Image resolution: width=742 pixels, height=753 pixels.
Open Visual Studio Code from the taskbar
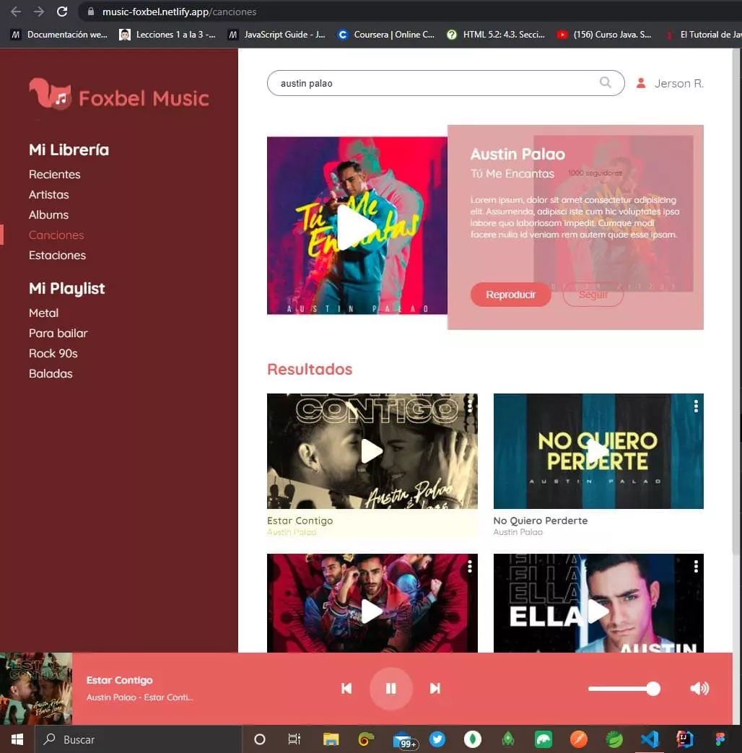[650, 739]
